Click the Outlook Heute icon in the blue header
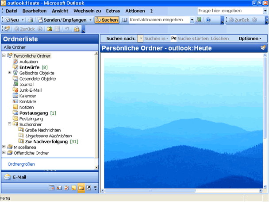This screenshot has width=269, height=202. pyautogui.click(x=263, y=47)
